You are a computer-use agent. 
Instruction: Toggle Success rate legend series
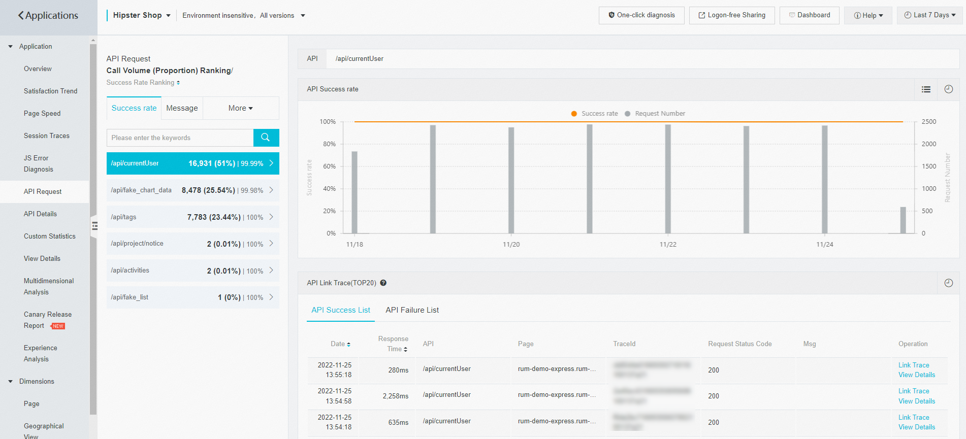coord(594,114)
